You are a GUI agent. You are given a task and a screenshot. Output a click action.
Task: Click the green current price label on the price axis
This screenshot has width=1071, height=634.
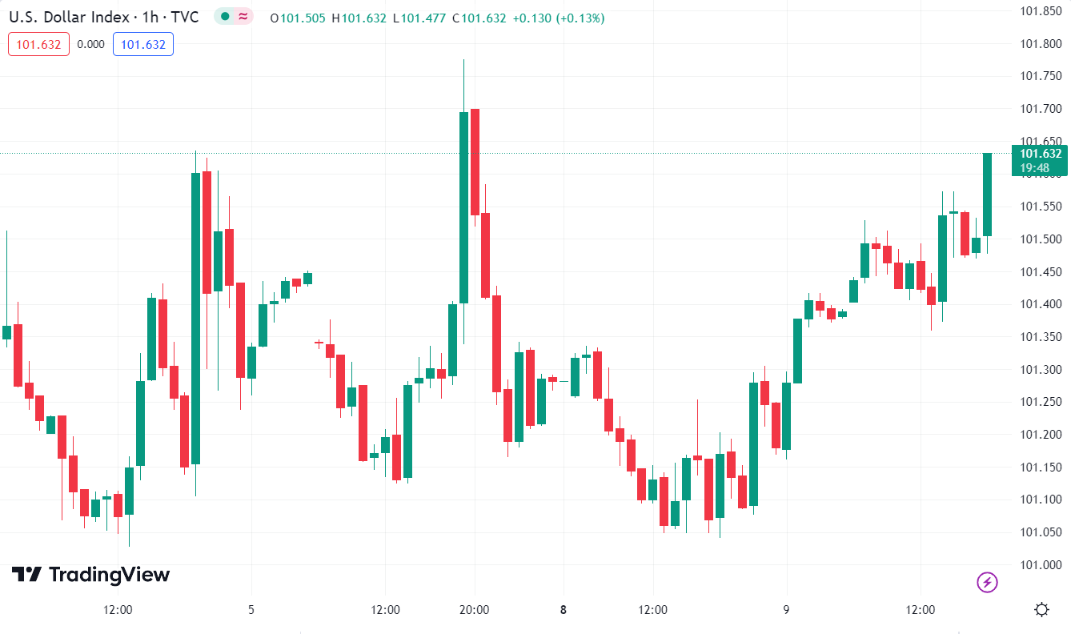click(x=1040, y=154)
